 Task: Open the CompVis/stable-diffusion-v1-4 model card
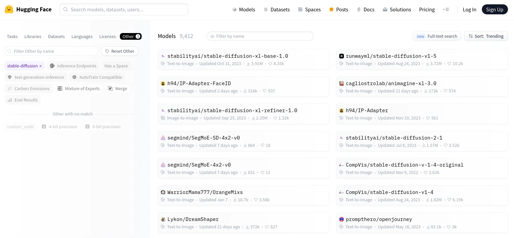389,192
